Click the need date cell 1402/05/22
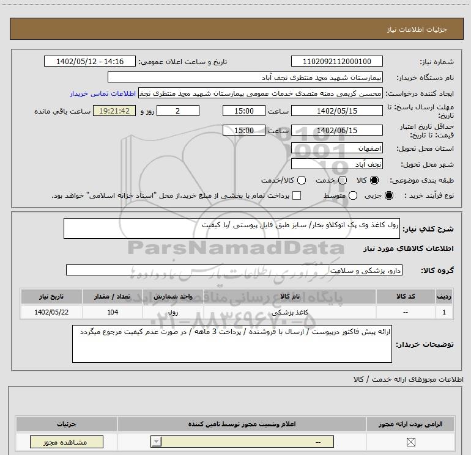The height and width of the screenshot is (455, 471). click(x=51, y=312)
